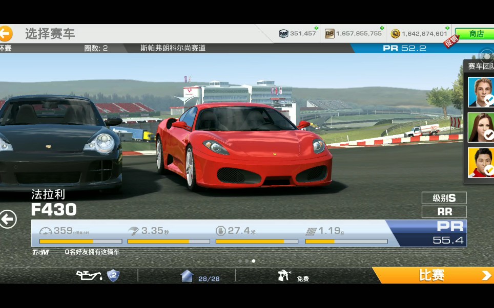Viewport: 494px width, 308px height.
Task: Tap the braking yellow bar
Action: click(257, 241)
